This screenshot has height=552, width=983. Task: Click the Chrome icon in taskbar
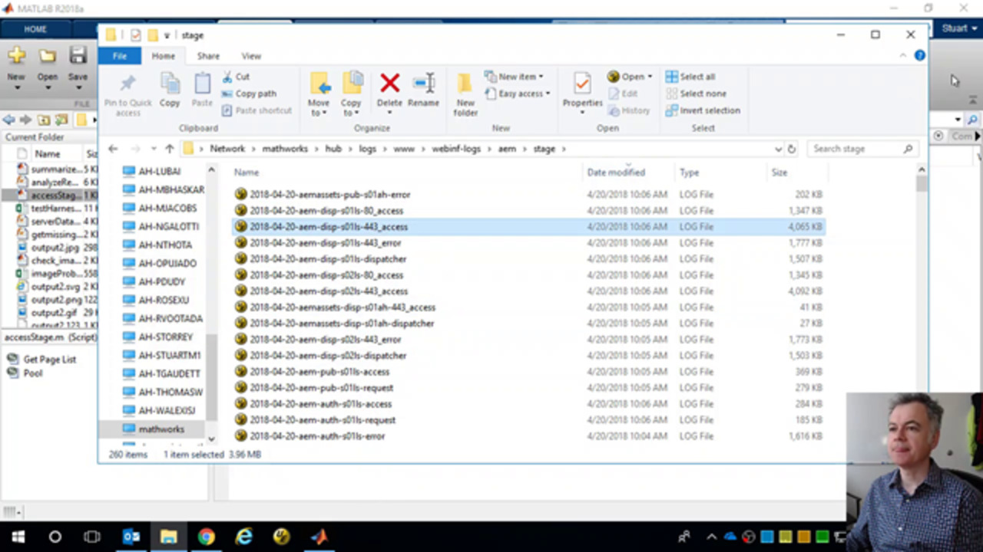pyautogui.click(x=206, y=537)
